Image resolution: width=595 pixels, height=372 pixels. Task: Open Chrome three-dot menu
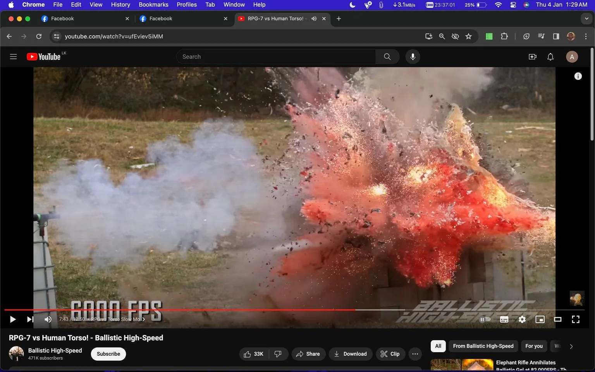coord(586,36)
